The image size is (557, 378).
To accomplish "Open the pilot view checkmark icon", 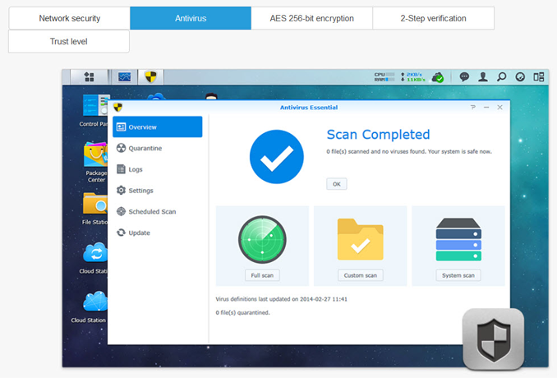I will tap(520, 76).
